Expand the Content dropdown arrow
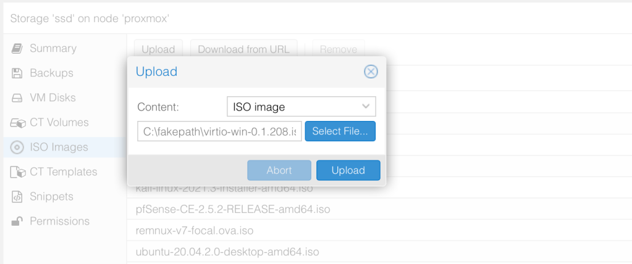The height and width of the screenshot is (264, 632). 366,106
